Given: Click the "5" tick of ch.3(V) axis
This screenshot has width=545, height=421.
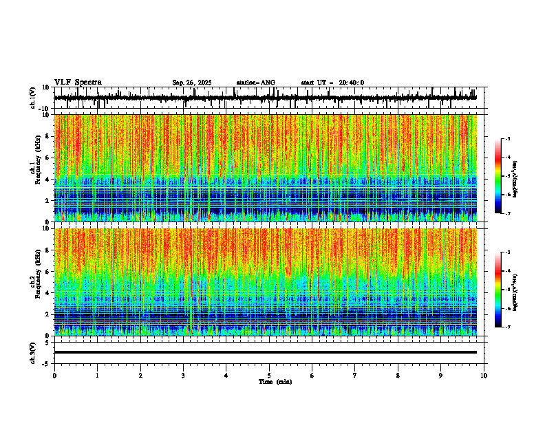Looking at the screenshot, I should coord(47,343).
